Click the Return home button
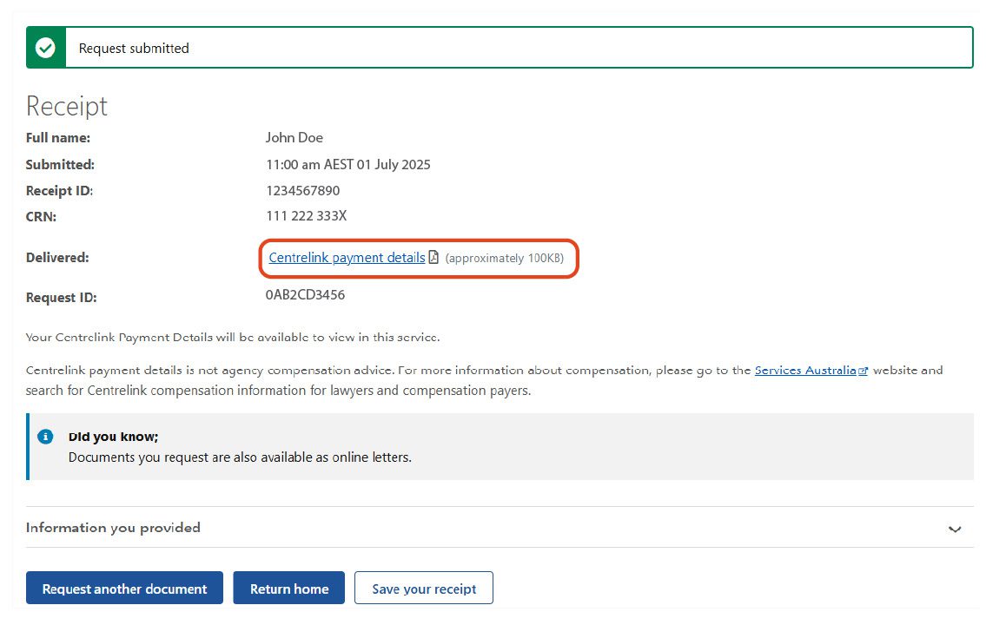Screen dimensions: 986x625 288,588
